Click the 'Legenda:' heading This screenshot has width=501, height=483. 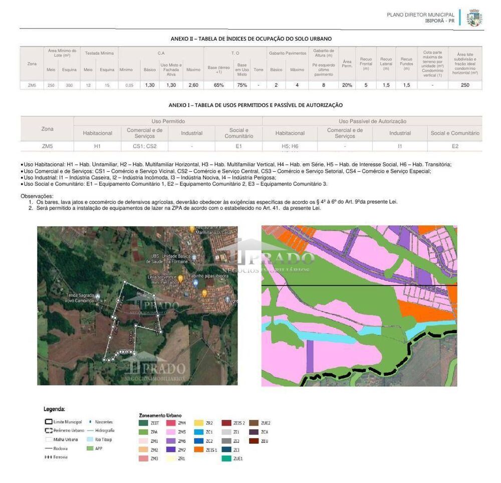coord(54,409)
